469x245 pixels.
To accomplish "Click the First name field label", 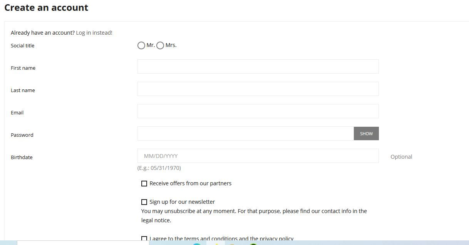I will (x=23, y=68).
